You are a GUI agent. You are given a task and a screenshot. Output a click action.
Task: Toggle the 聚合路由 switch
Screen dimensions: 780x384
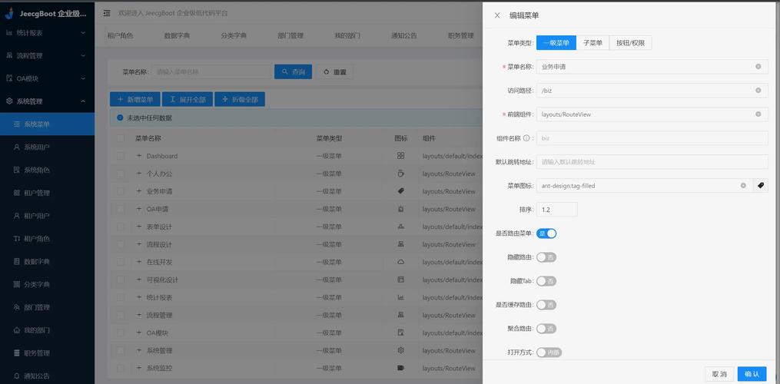pyautogui.click(x=546, y=329)
